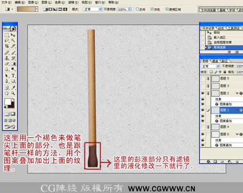Select the Eyedropper tool
Viewport: 243px width, 193px height.
tap(13, 88)
